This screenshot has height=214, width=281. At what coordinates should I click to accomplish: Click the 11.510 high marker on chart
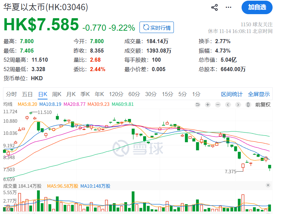point(44,112)
